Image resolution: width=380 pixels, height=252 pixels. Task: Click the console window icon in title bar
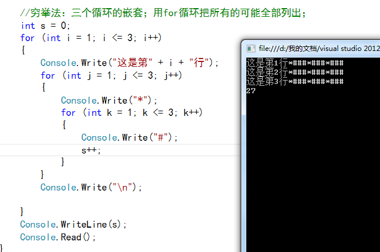pyautogui.click(x=251, y=49)
